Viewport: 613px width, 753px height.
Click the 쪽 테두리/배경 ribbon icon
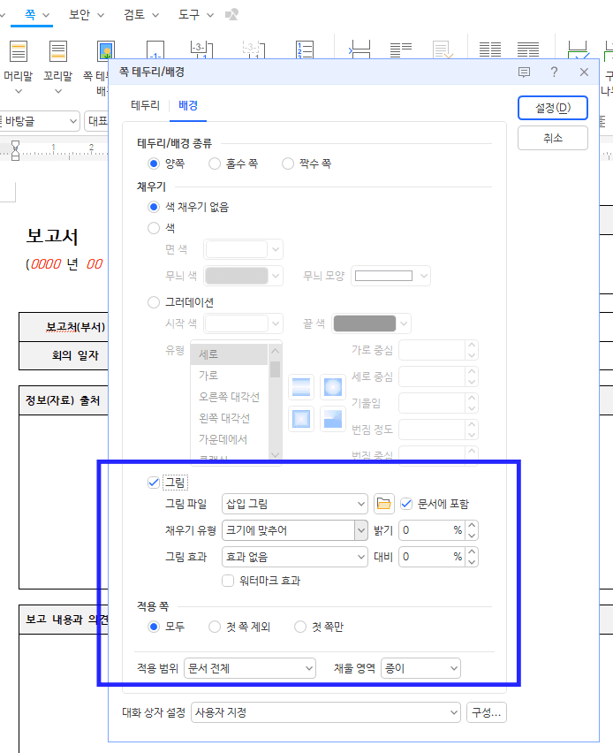(x=106, y=50)
